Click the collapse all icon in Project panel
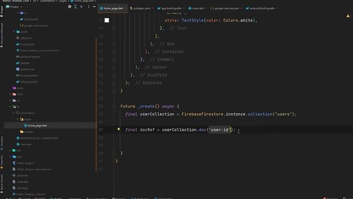The width and height of the screenshot is (353, 199). point(81,7)
